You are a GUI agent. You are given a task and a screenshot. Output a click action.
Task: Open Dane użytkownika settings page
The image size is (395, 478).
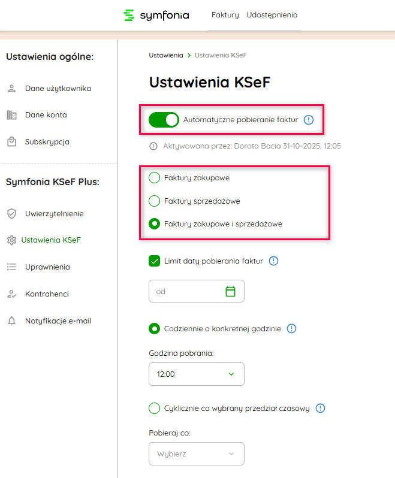(x=58, y=88)
